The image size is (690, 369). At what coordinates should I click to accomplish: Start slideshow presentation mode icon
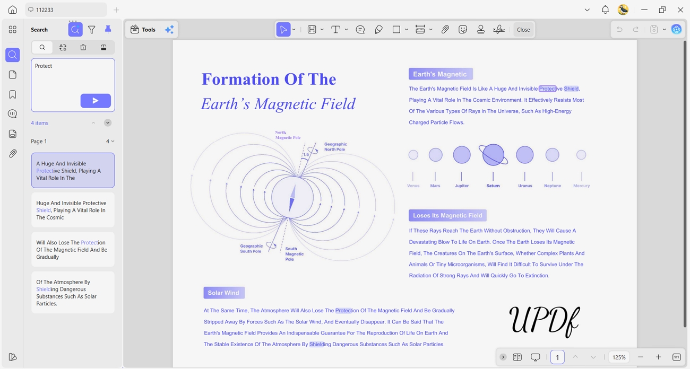click(536, 357)
